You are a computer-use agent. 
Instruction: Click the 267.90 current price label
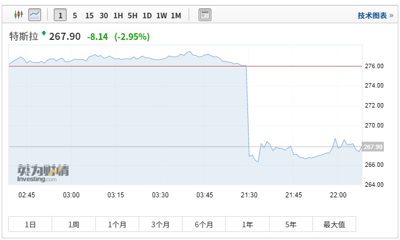[x=372, y=147]
